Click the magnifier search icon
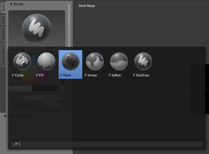This screenshot has height=154, width=209. (15, 144)
